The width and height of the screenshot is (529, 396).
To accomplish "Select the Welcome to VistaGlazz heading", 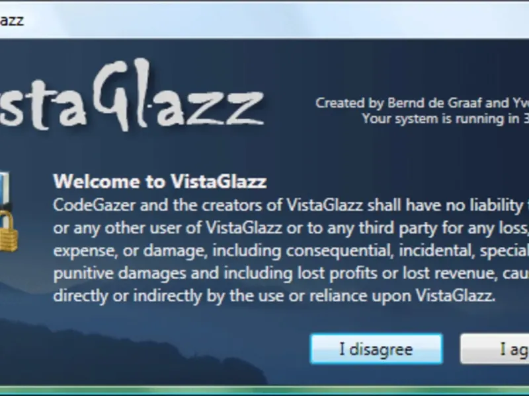I will tap(160, 181).
